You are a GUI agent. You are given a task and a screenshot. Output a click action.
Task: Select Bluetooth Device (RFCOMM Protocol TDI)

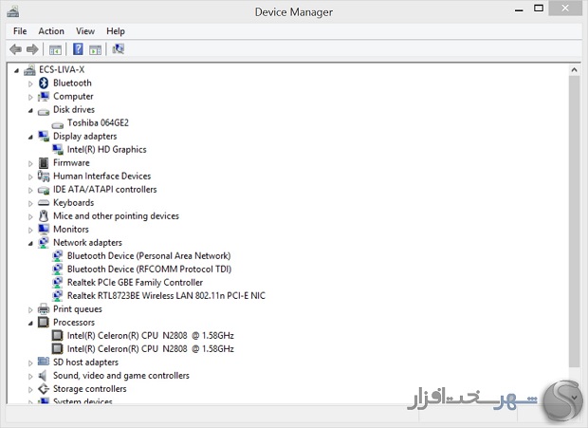(149, 269)
